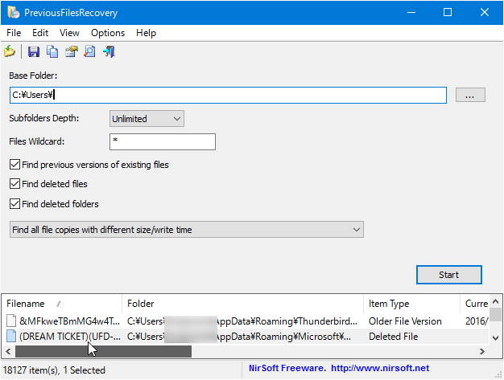Screen dimensions: 504x380
Task: Open the View menu
Action: coord(69,33)
